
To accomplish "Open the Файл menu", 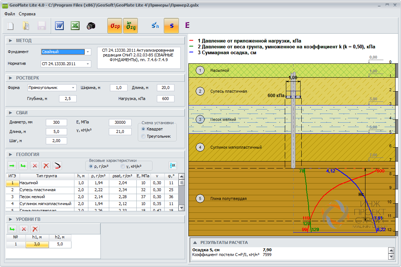I will (x=10, y=14).
